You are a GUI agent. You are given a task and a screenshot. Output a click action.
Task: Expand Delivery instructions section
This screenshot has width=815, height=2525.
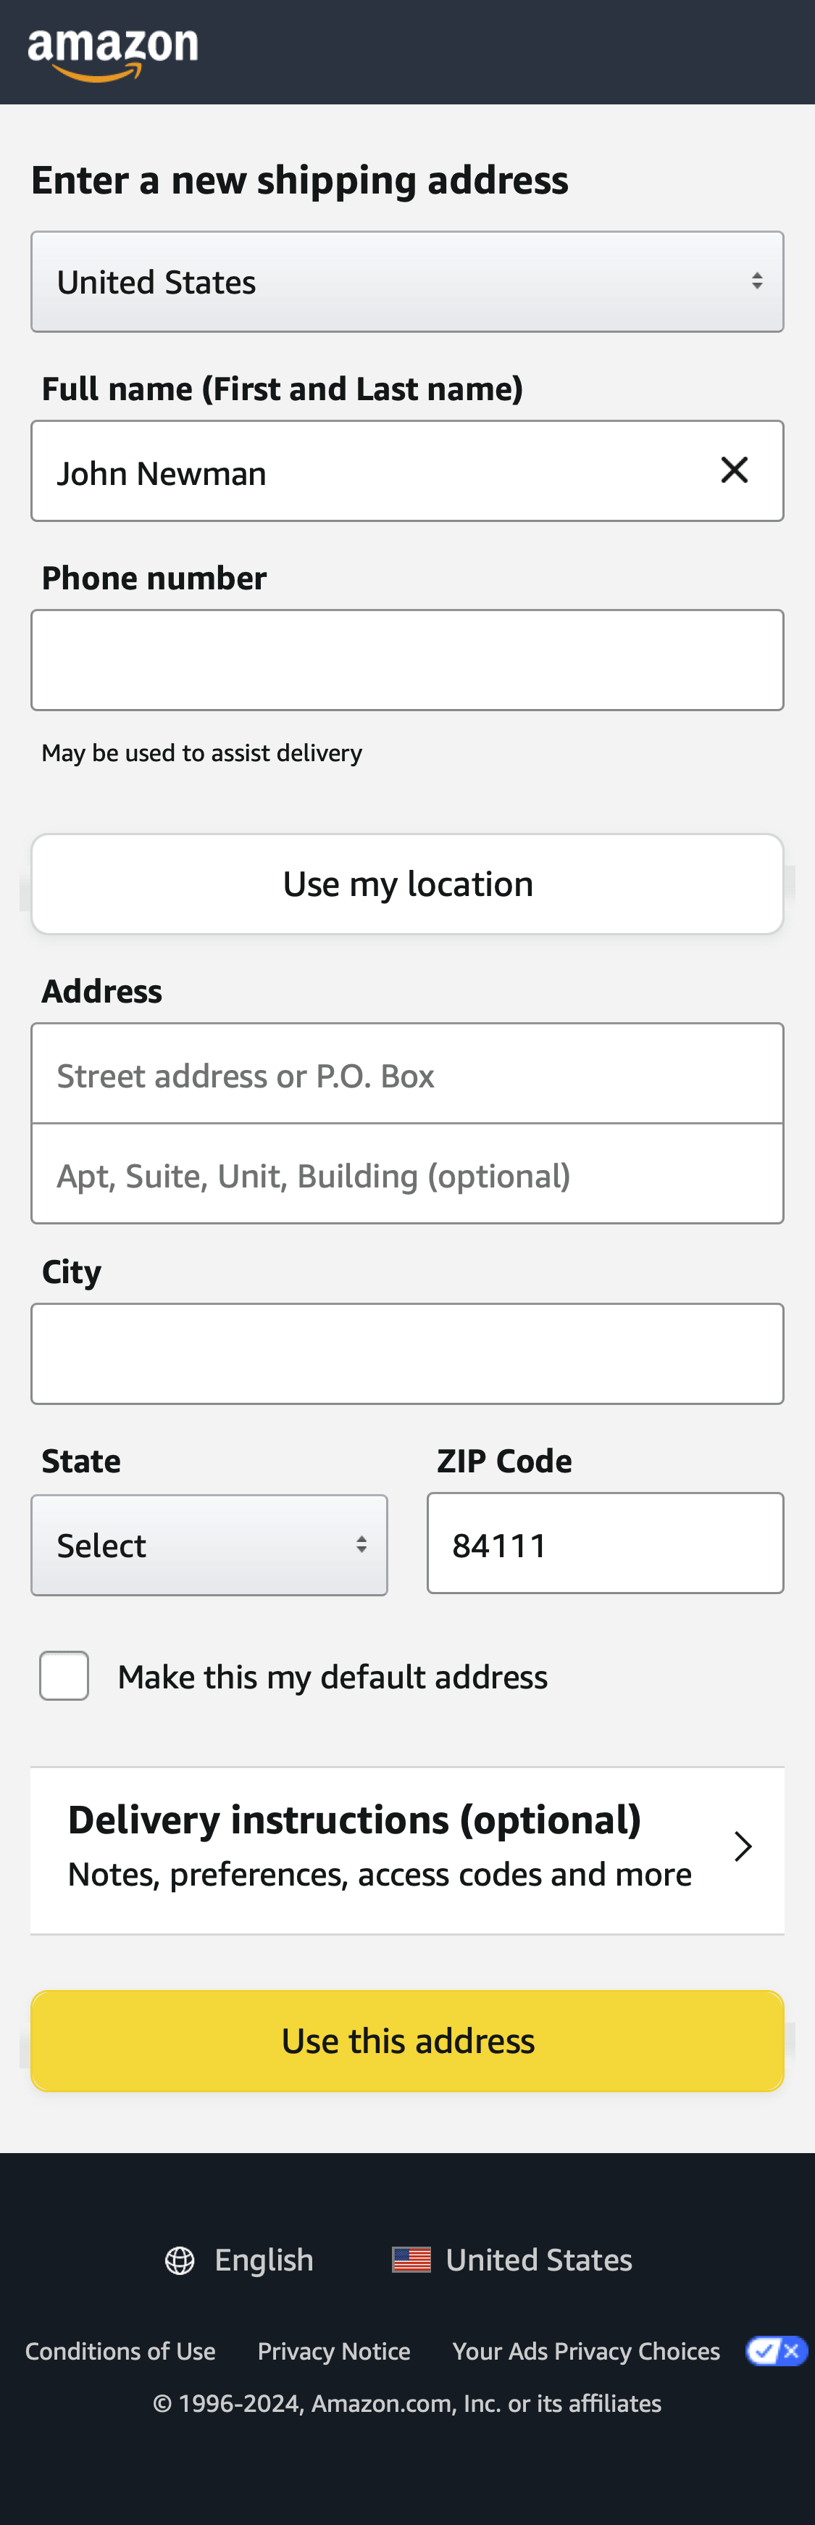point(407,1846)
